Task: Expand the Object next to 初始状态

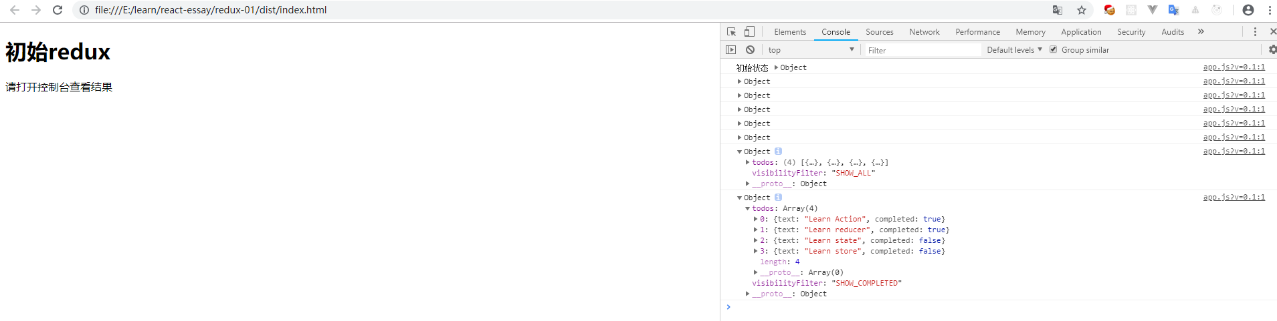Action: [x=776, y=67]
